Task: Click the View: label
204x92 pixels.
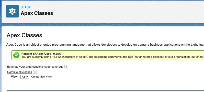Action: pos(15,77)
